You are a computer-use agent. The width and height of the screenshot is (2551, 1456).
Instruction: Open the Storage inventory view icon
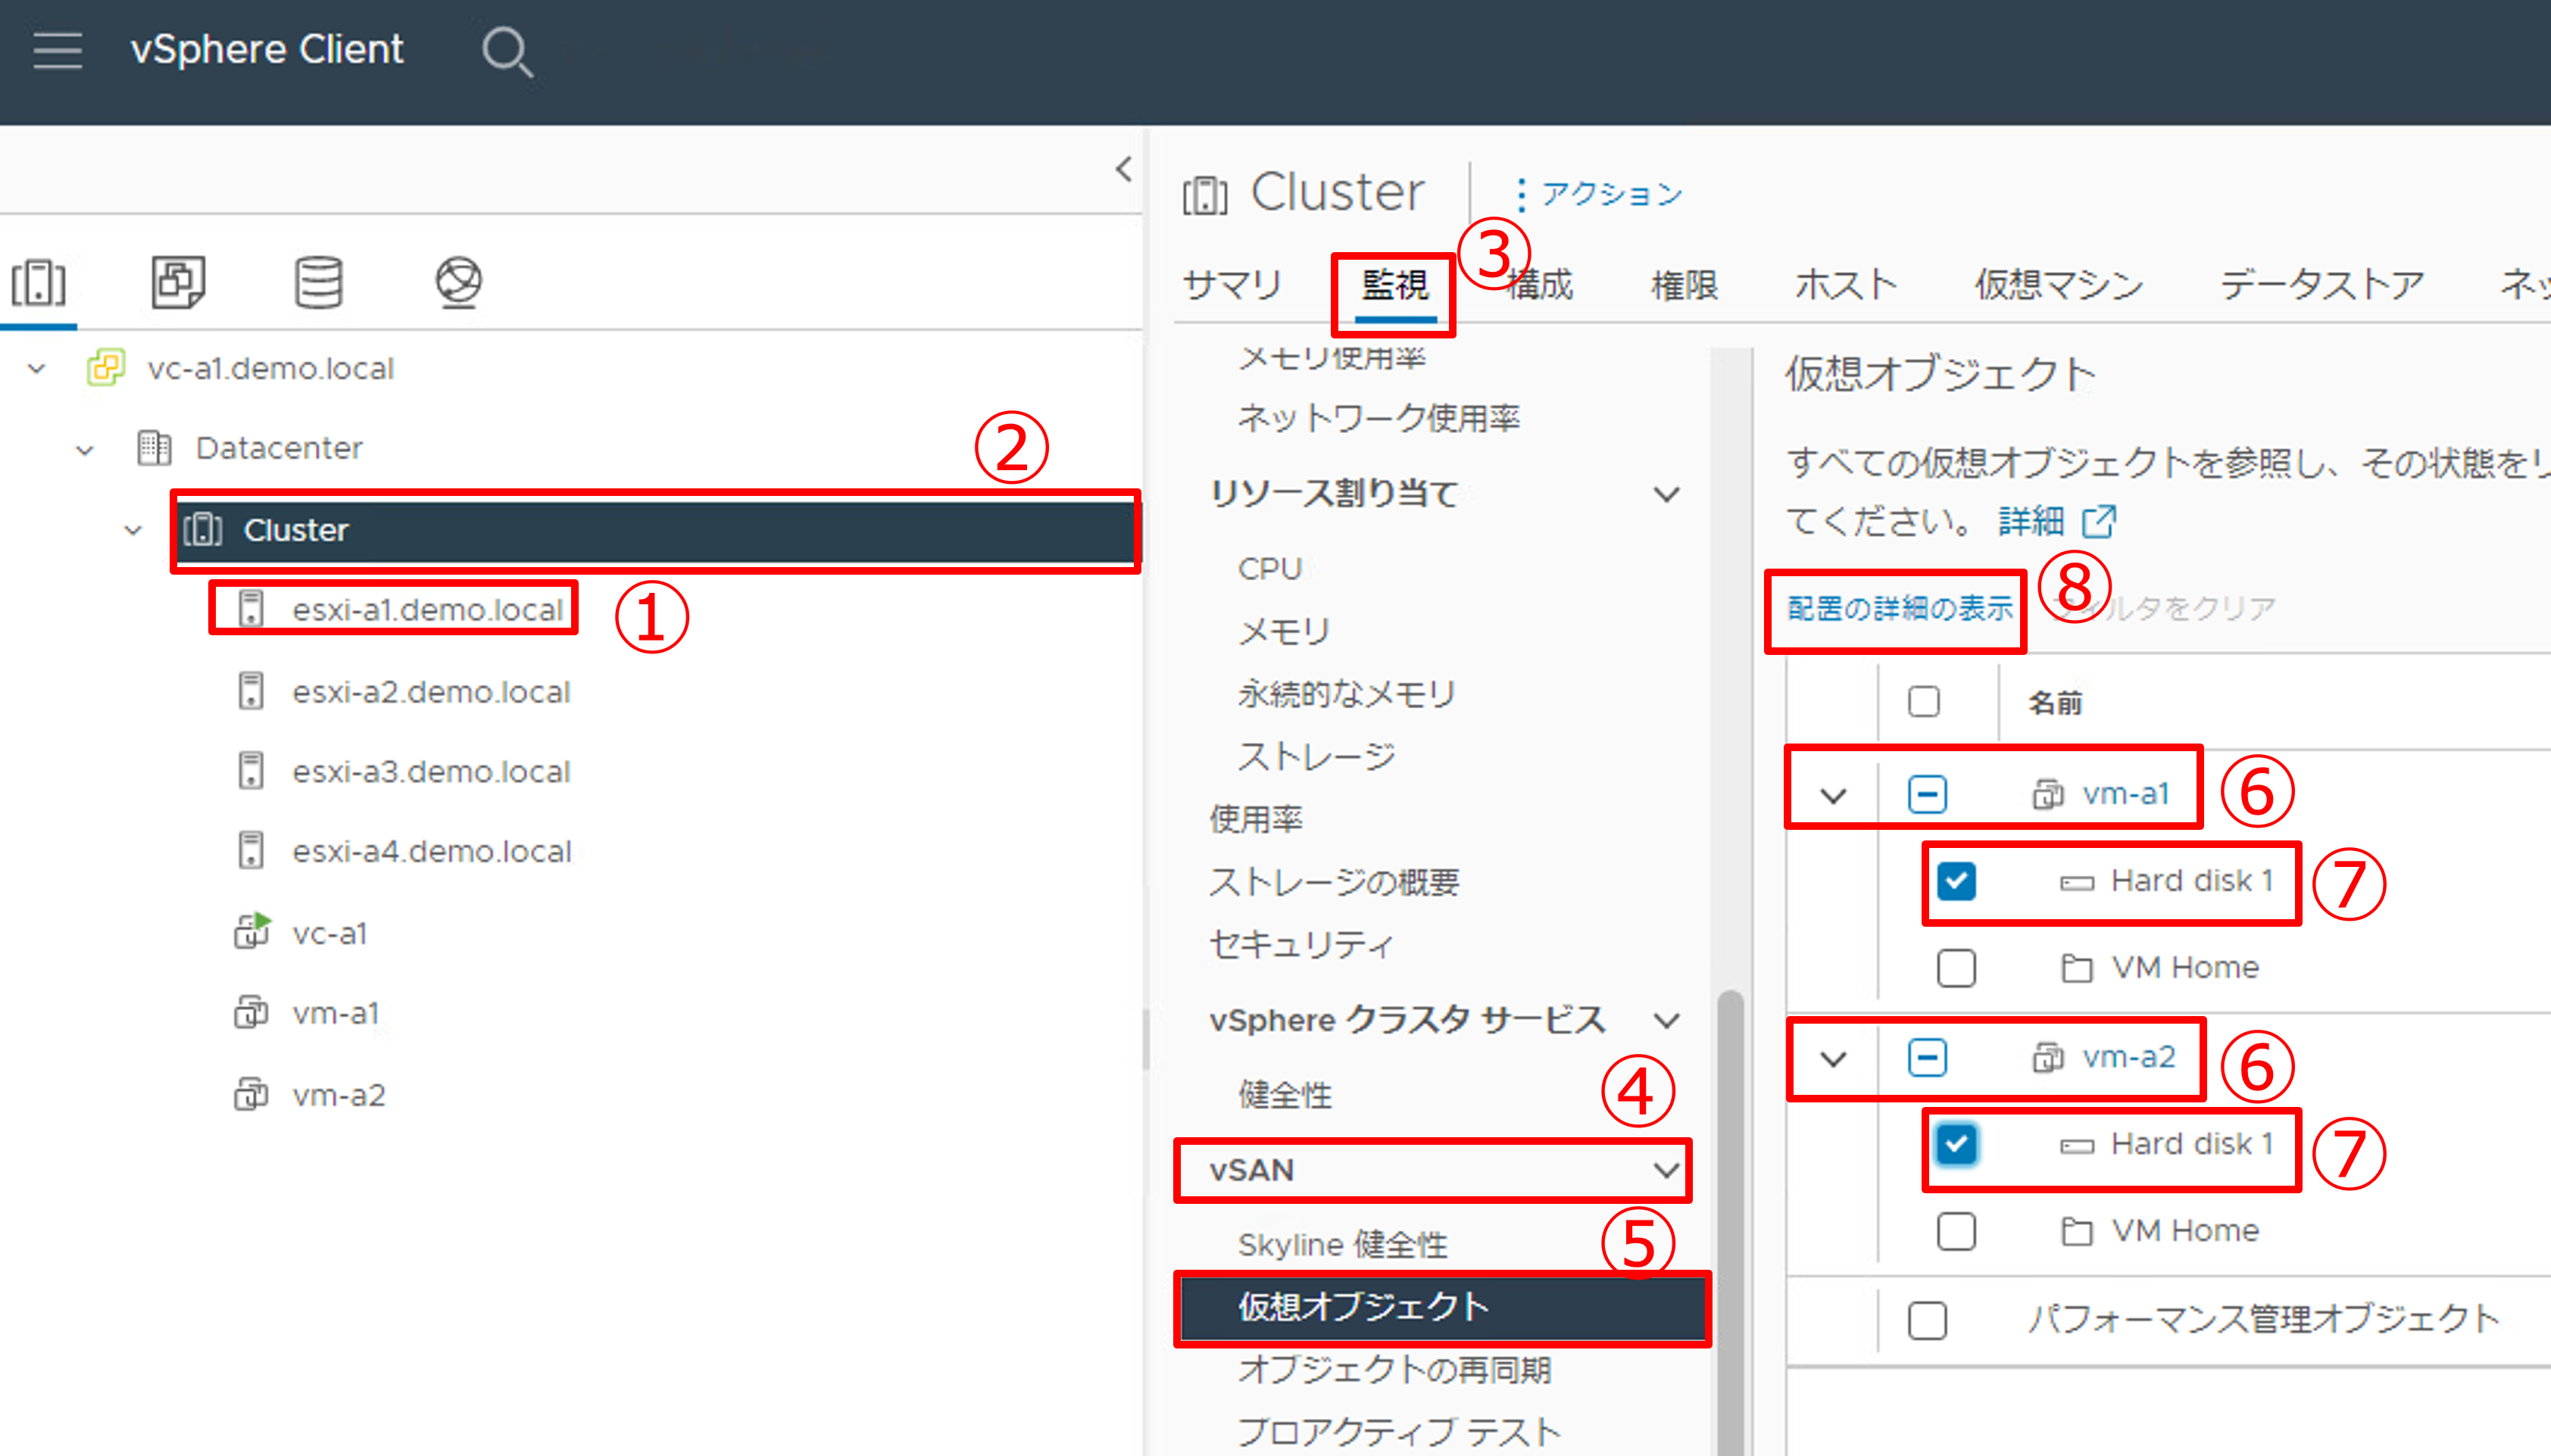point(318,283)
